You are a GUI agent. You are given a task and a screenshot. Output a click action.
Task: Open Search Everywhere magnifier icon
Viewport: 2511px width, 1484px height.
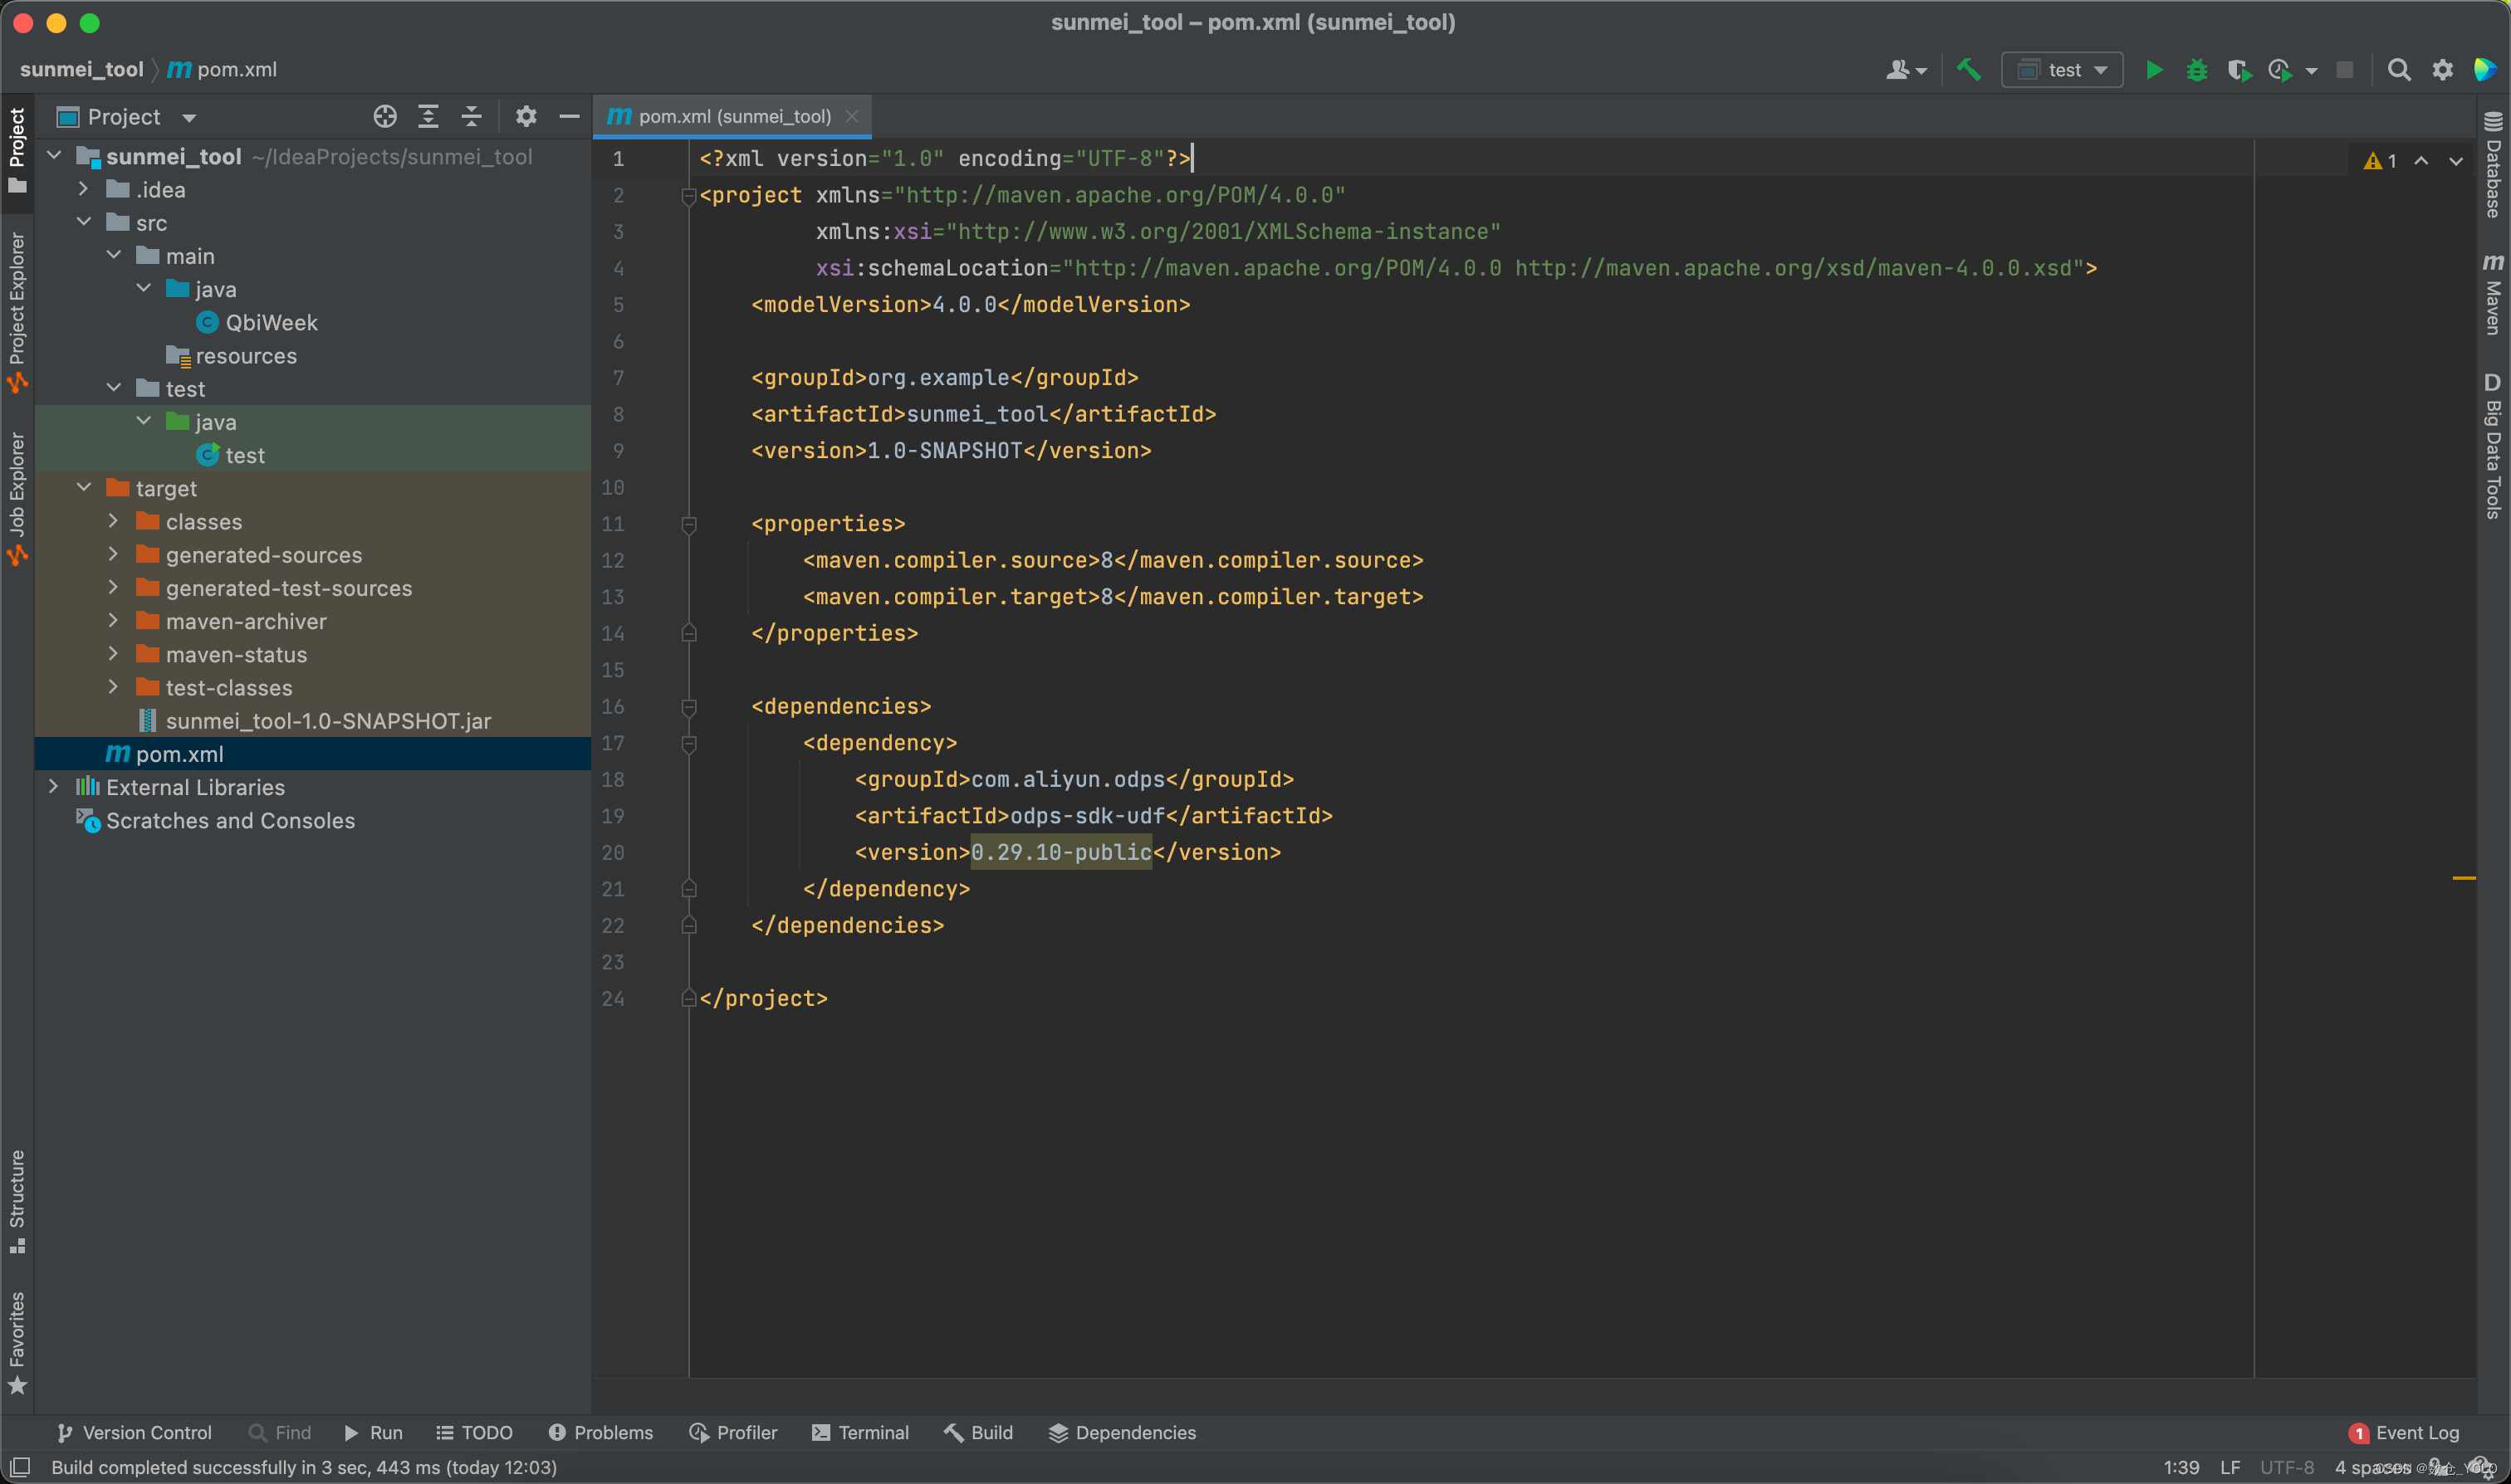tap(2398, 70)
